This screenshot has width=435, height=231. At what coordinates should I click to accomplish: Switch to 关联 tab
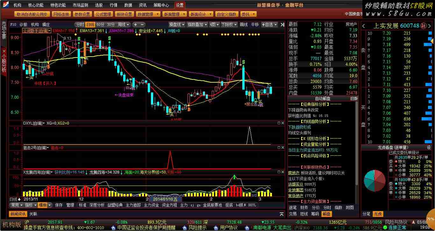click(33, 214)
